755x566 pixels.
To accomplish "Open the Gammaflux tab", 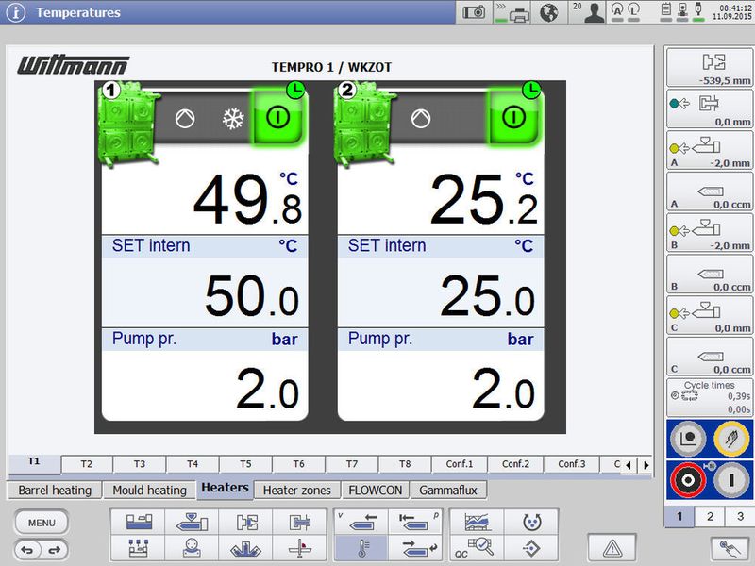I will pos(448,491).
